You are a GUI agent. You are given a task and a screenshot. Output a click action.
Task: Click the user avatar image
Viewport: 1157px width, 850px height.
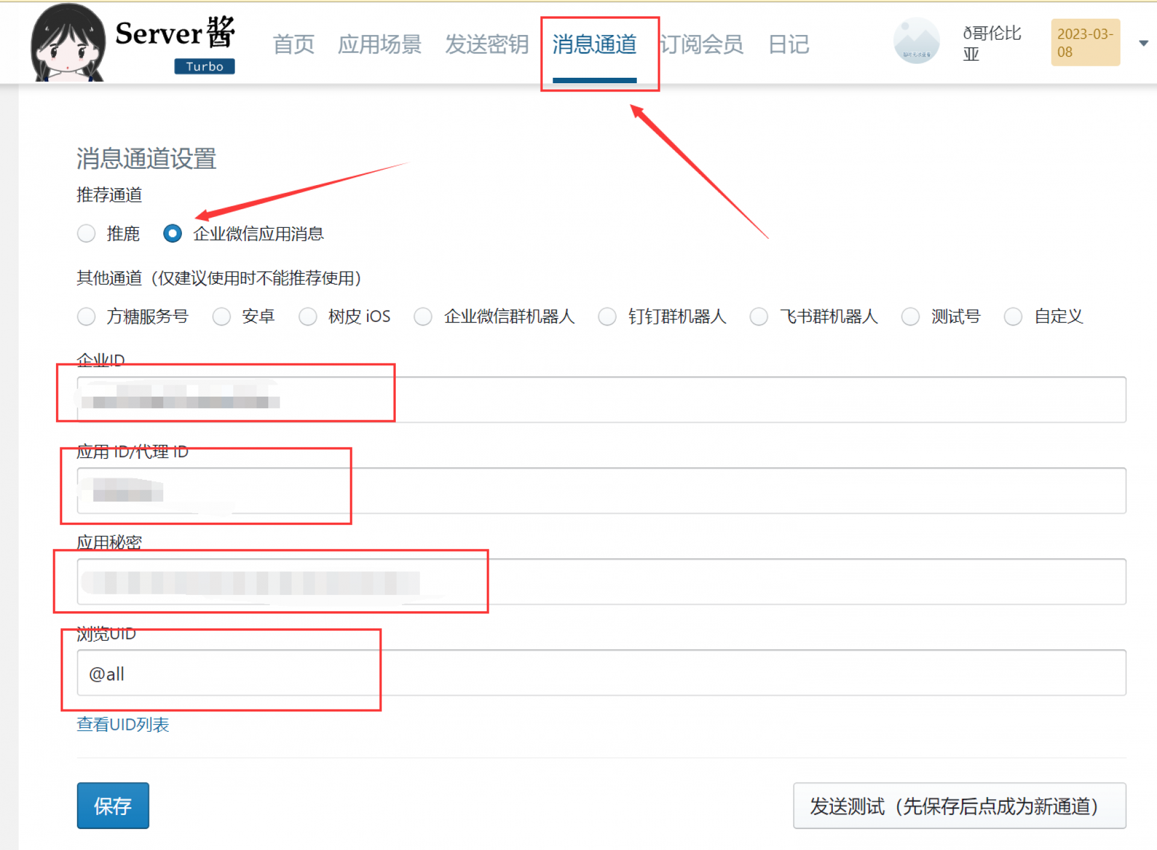[916, 41]
